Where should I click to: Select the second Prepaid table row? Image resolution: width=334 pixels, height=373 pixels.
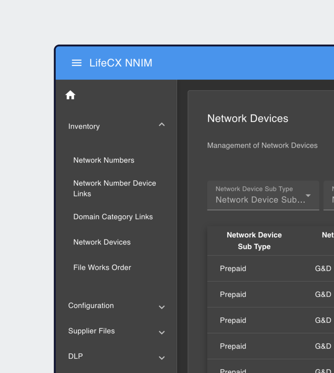[233, 294]
